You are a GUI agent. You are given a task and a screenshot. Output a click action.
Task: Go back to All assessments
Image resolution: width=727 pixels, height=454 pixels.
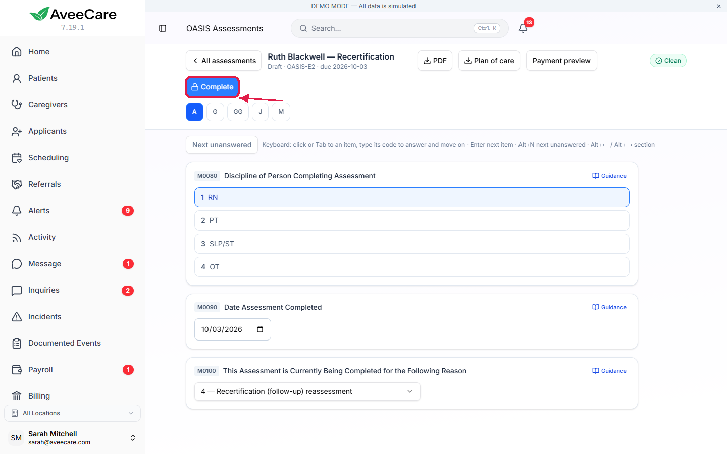[x=224, y=61]
